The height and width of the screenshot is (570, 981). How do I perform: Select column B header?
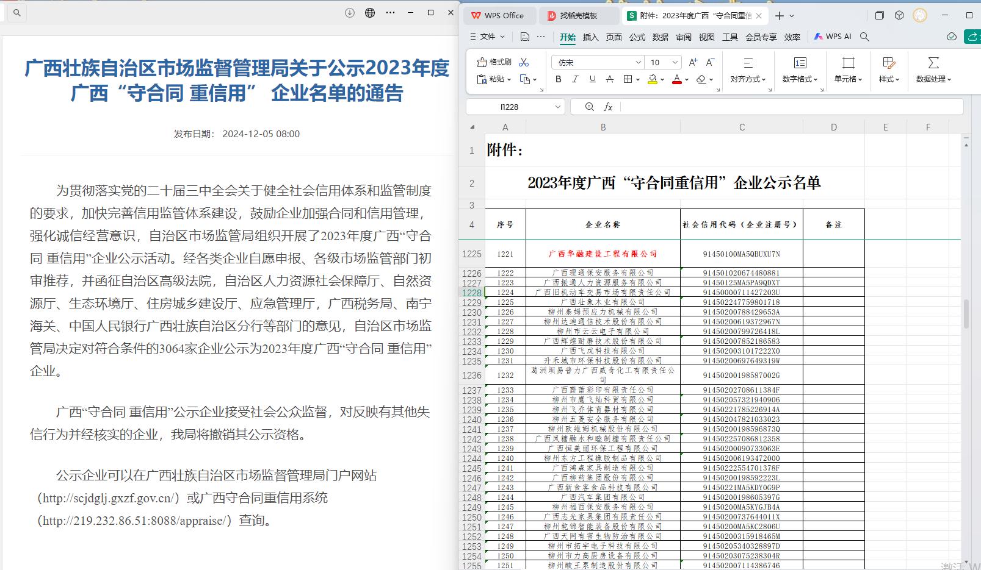pos(603,127)
